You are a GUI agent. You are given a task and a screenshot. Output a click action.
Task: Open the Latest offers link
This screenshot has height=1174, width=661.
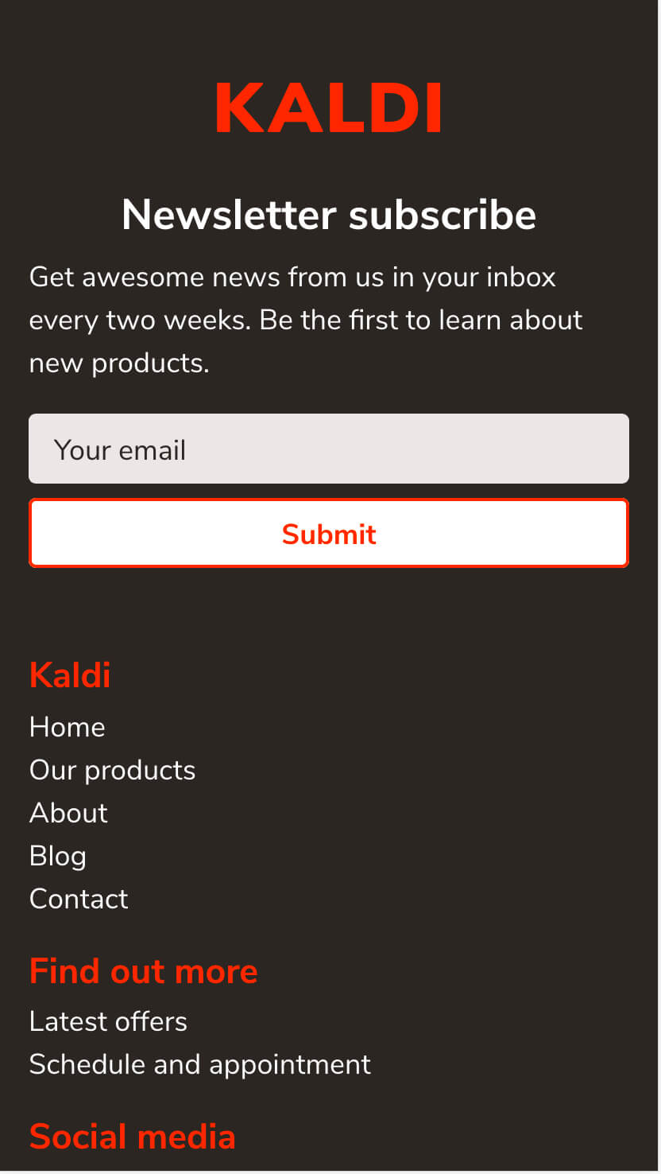(x=108, y=1021)
